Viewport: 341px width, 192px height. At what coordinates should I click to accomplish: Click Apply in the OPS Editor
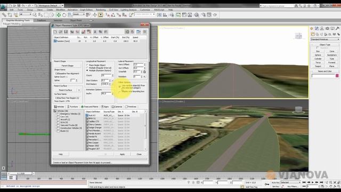point(122,154)
